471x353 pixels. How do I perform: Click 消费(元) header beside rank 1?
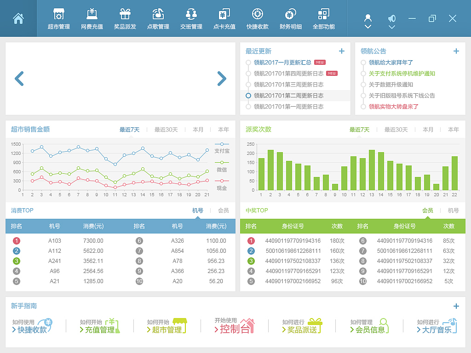[x=93, y=226]
